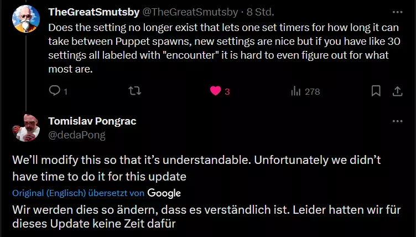Click the like count number 3

(227, 91)
